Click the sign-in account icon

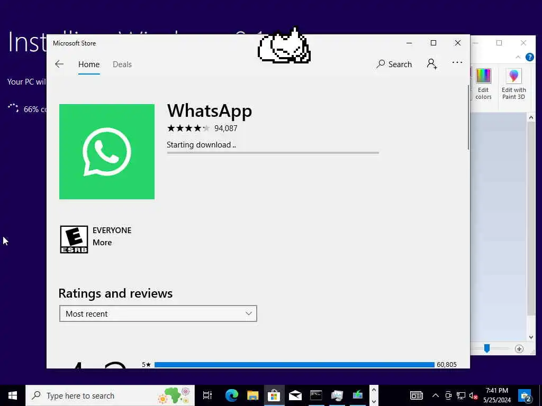[432, 64]
